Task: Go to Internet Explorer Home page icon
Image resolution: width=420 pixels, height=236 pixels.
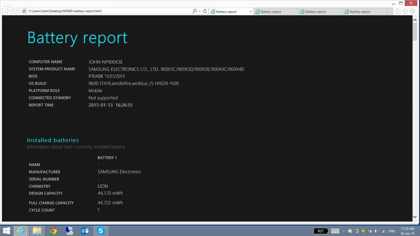Action: (398, 11)
